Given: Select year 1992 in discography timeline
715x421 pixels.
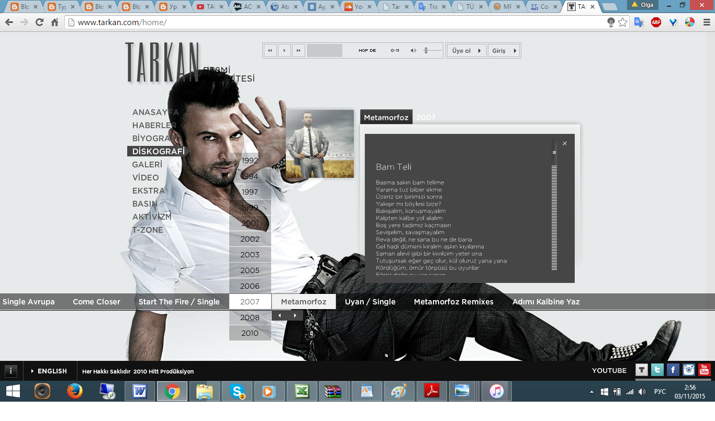Looking at the screenshot, I should click(250, 161).
